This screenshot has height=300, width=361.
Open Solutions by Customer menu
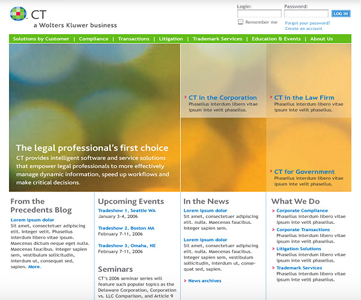pyautogui.click(x=41, y=38)
